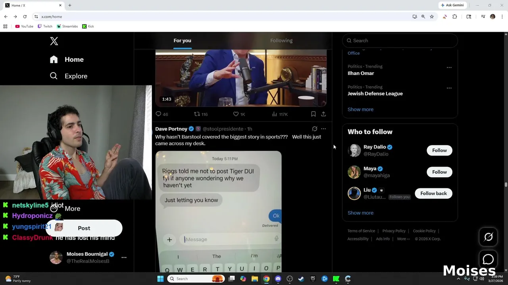
Task: Like the video post with 1K likes
Action: coord(239,114)
